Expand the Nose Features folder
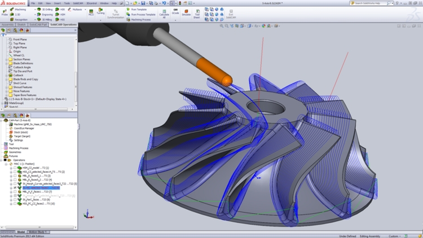Image resolution: width=423 pixels, height=238 pixels. (x=6, y=91)
